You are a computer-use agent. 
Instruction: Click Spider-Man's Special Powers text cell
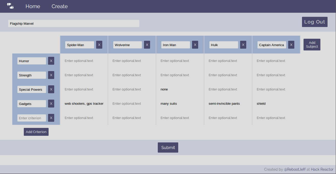click(x=84, y=89)
